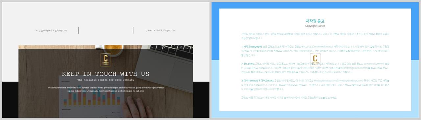Select the address 17 WEST AVENUE, NY 1910, USA
The height and width of the screenshot is (120, 421).
[161, 30]
